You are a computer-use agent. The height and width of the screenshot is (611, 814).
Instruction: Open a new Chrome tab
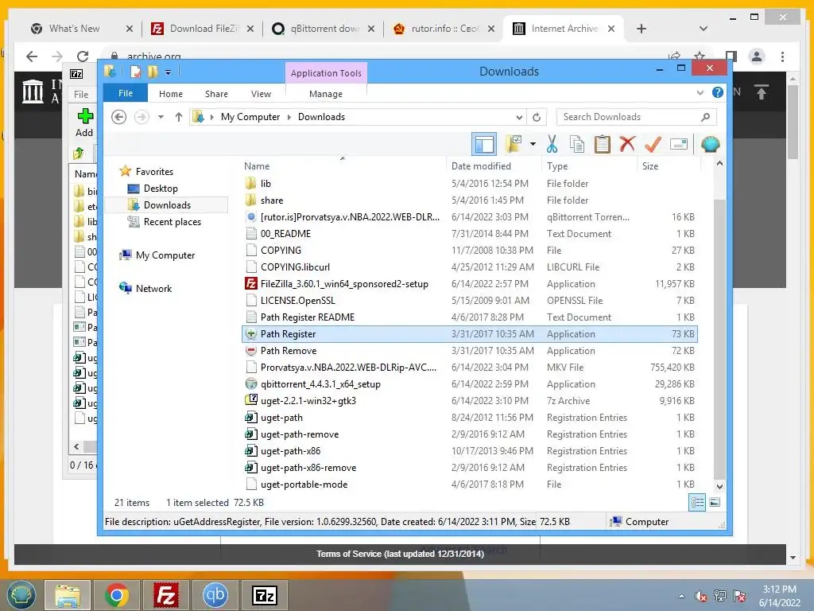click(x=642, y=29)
